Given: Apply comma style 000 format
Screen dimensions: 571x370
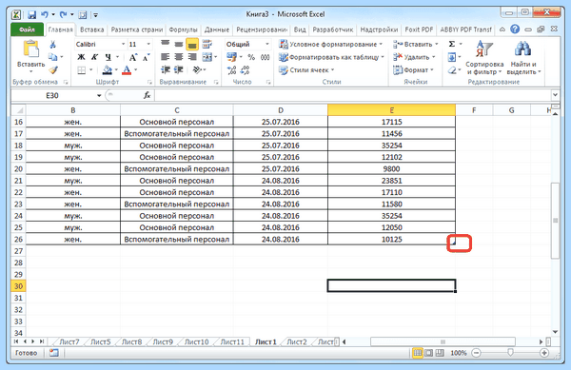Looking at the screenshot, I should [x=266, y=57].
